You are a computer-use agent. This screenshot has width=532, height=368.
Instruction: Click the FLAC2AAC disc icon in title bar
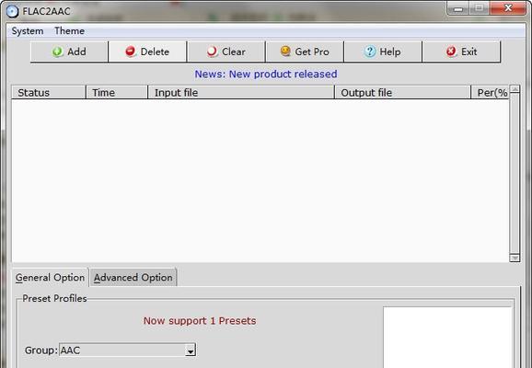(x=13, y=11)
